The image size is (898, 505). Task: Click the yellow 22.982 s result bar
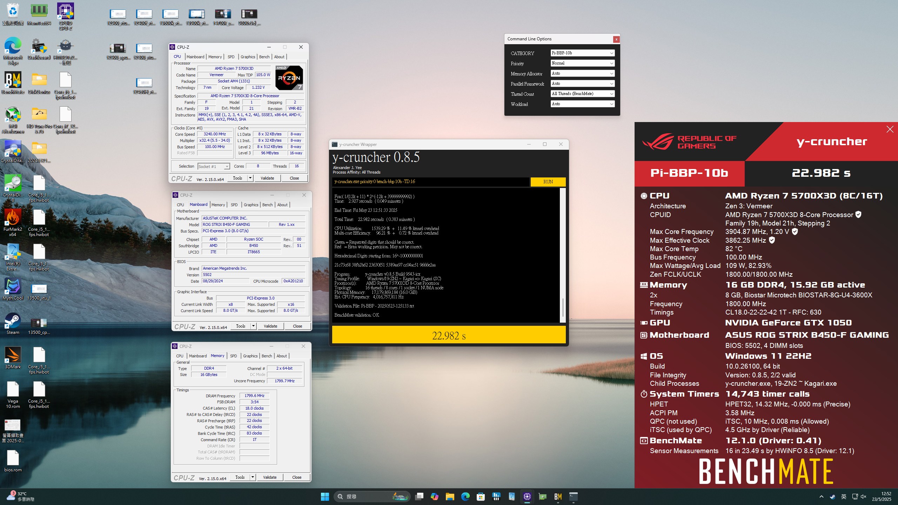449,335
